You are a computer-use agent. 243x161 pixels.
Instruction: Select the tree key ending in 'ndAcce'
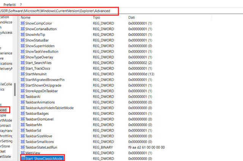pos(6,22)
